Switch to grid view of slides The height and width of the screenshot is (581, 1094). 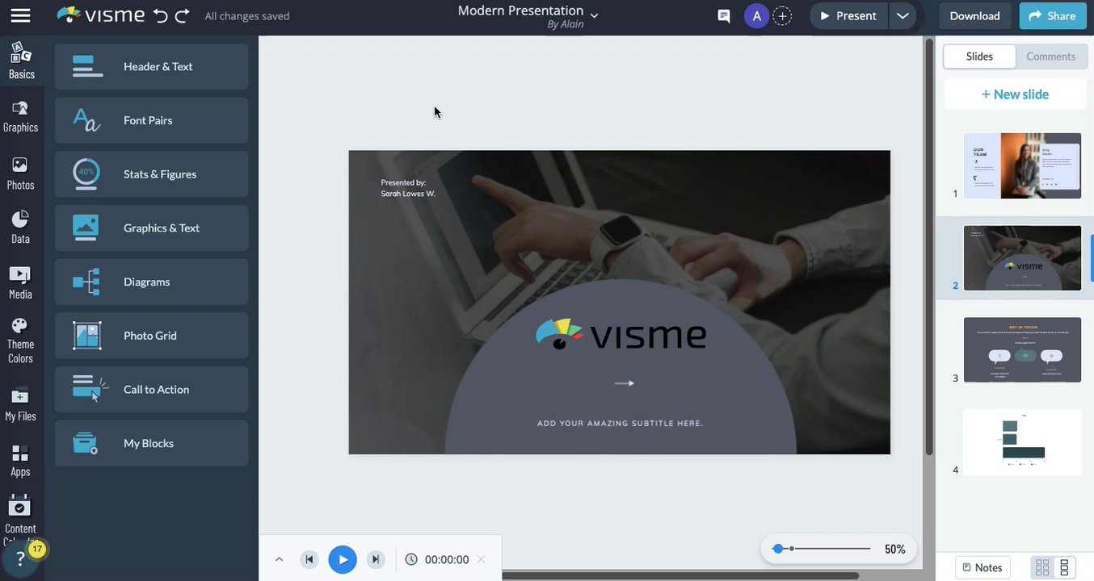(x=1042, y=567)
